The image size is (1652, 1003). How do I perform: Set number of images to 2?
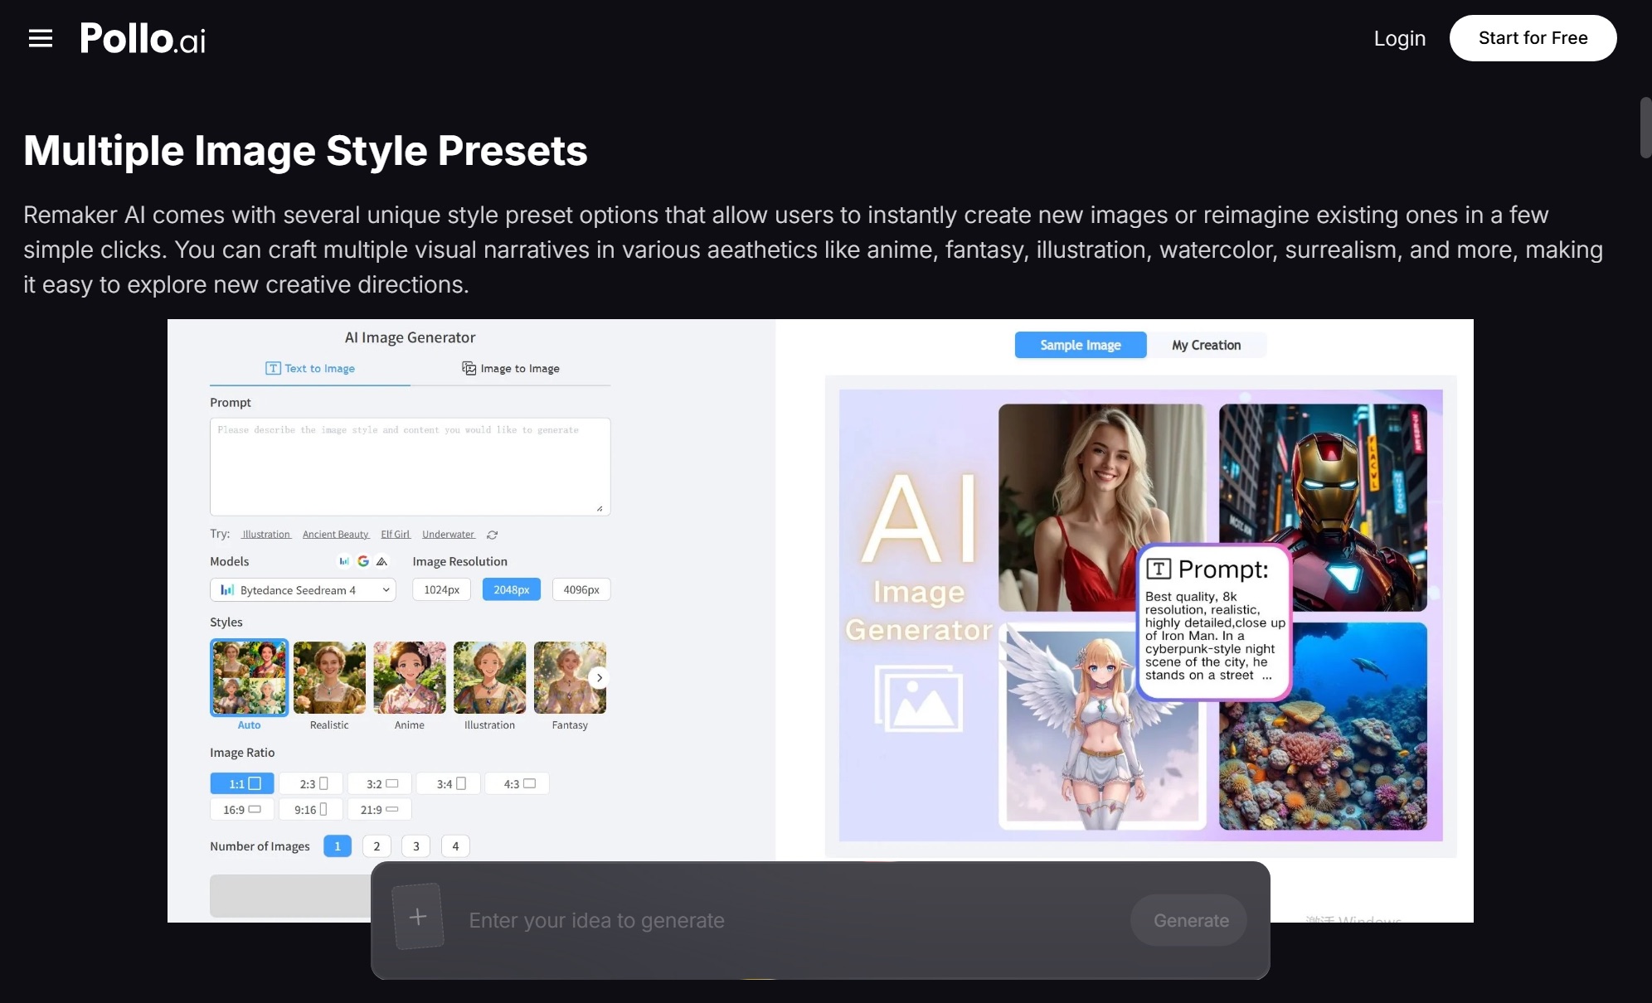tap(377, 846)
